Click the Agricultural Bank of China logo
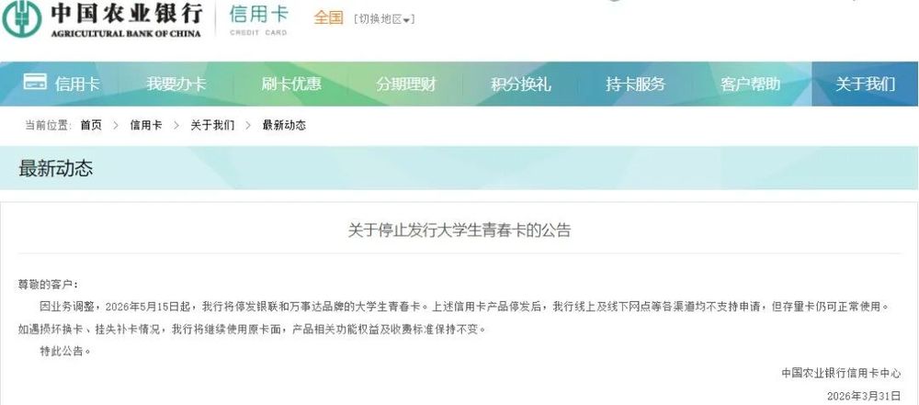 coord(103,19)
